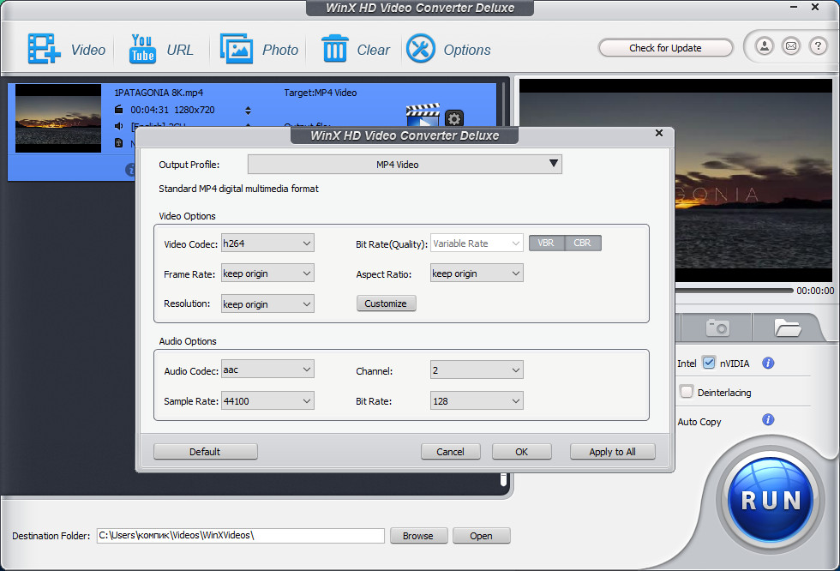The height and width of the screenshot is (571, 840).
Task: Toggle the nVIDIA checkbox
Action: click(x=709, y=363)
